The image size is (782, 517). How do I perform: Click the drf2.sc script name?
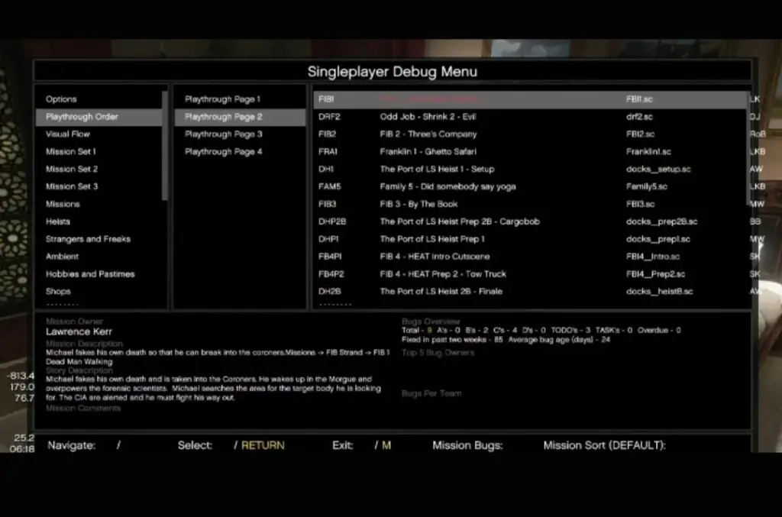point(639,117)
